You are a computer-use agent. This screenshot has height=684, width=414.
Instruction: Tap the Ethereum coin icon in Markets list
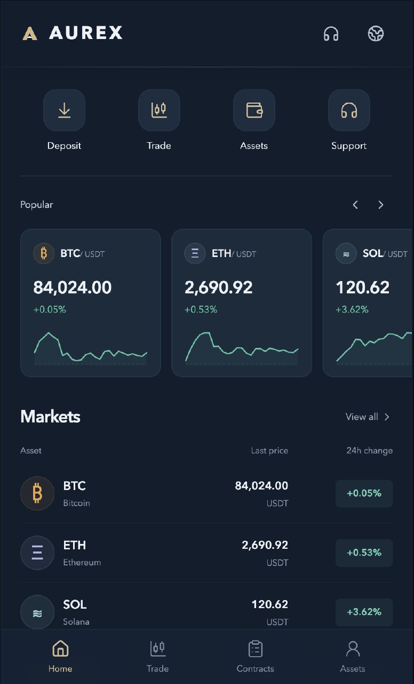coord(37,553)
